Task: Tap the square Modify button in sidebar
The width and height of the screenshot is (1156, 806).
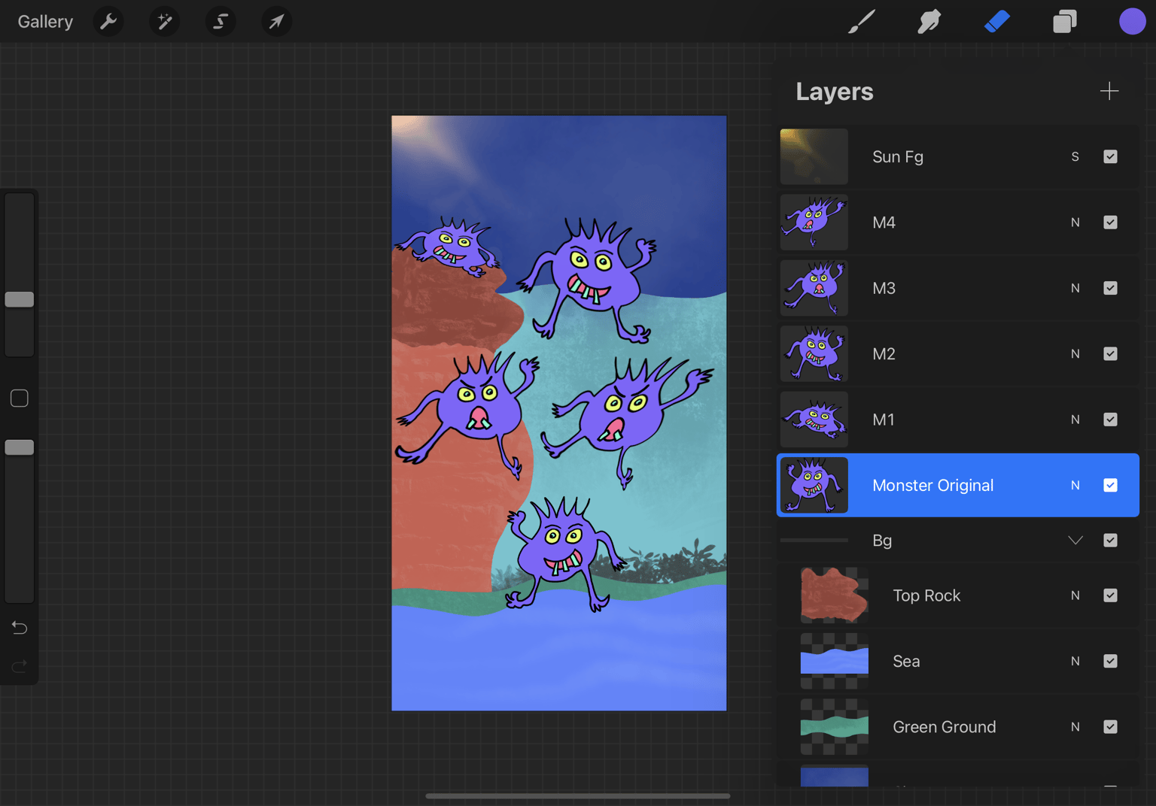Action: pos(20,398)
